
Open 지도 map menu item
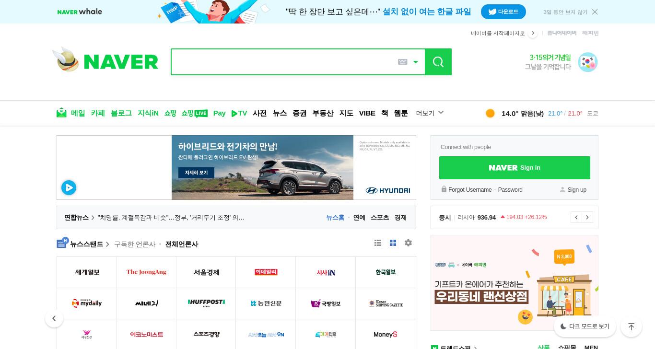pyautogui.click(x=346, y=113)
